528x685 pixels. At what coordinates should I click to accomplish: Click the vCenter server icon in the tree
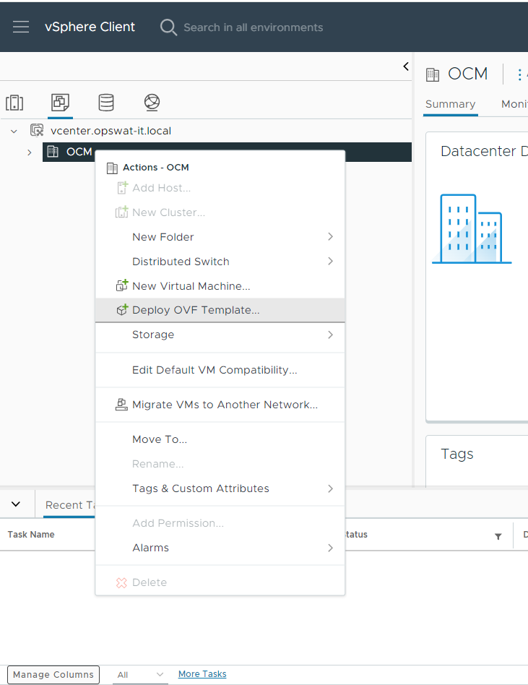click(x=37, y=130)
